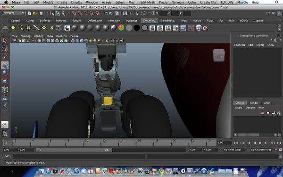
Task: Click the play forwards button
Action: point(260,143)
